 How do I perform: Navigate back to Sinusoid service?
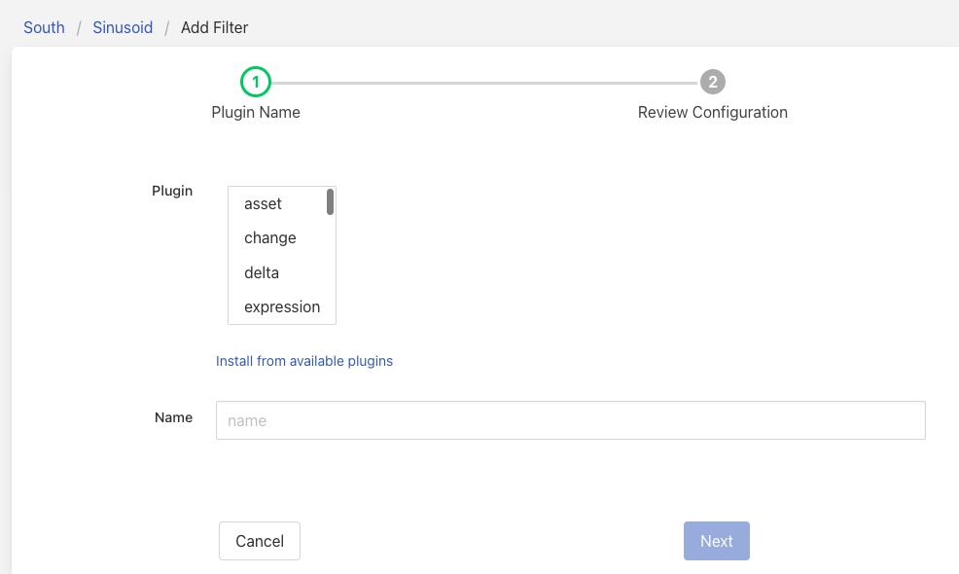pos(122,27)
